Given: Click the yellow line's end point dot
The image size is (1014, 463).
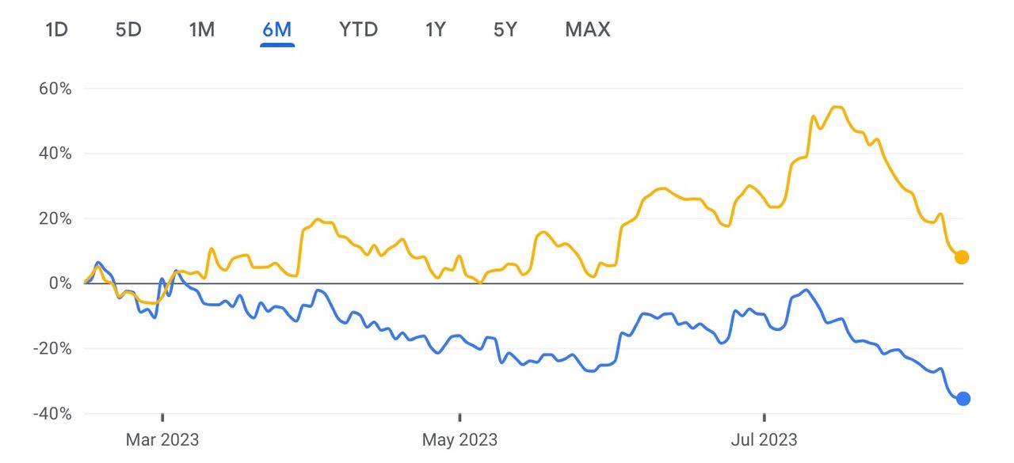Looking at the screenshot, I should [962, 257].
